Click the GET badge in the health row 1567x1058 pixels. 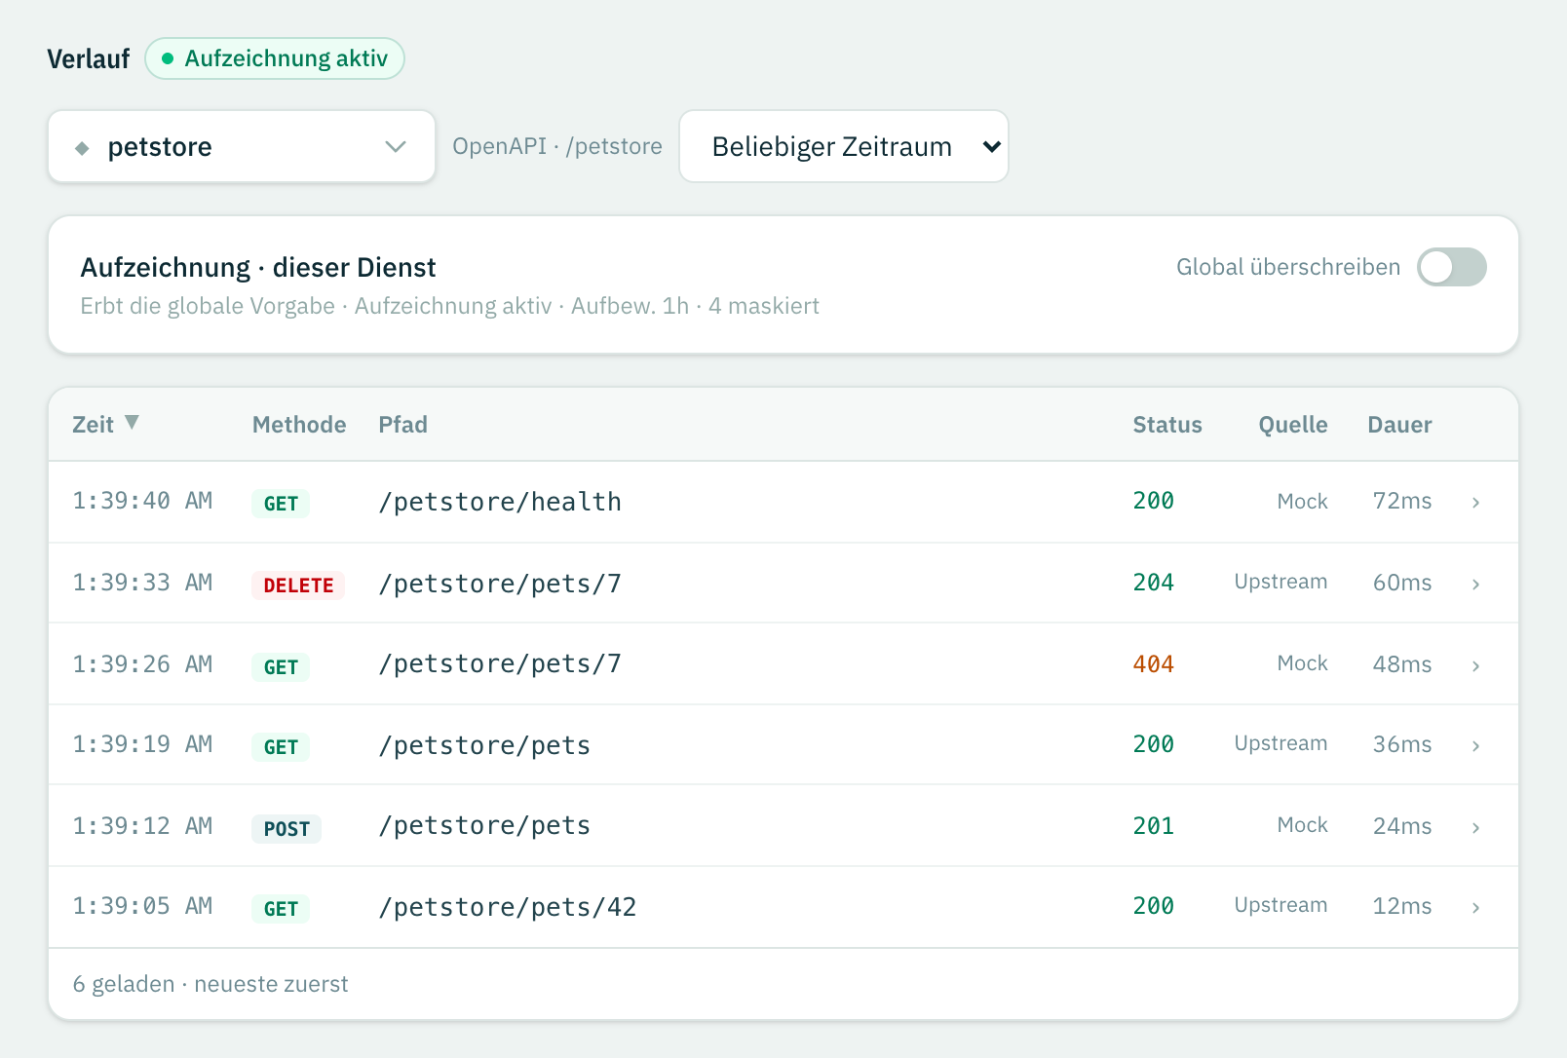[x=281, y=503]
